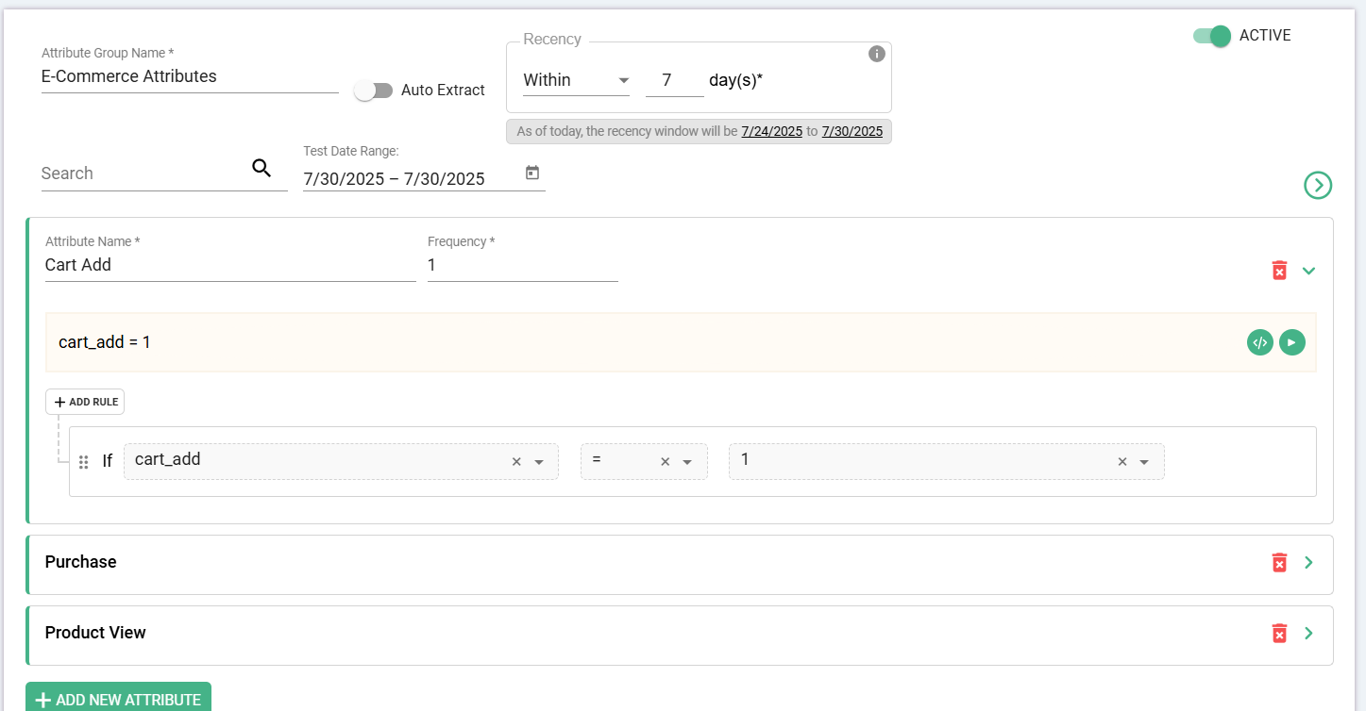Open the cart_add field dropdown
This screenshot has width=1366, height=711.
pyautogui.click(x=539, y=462)
